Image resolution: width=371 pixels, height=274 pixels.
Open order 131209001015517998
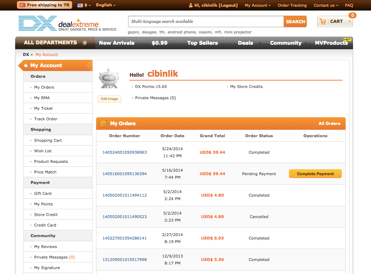tap(125, 260)
